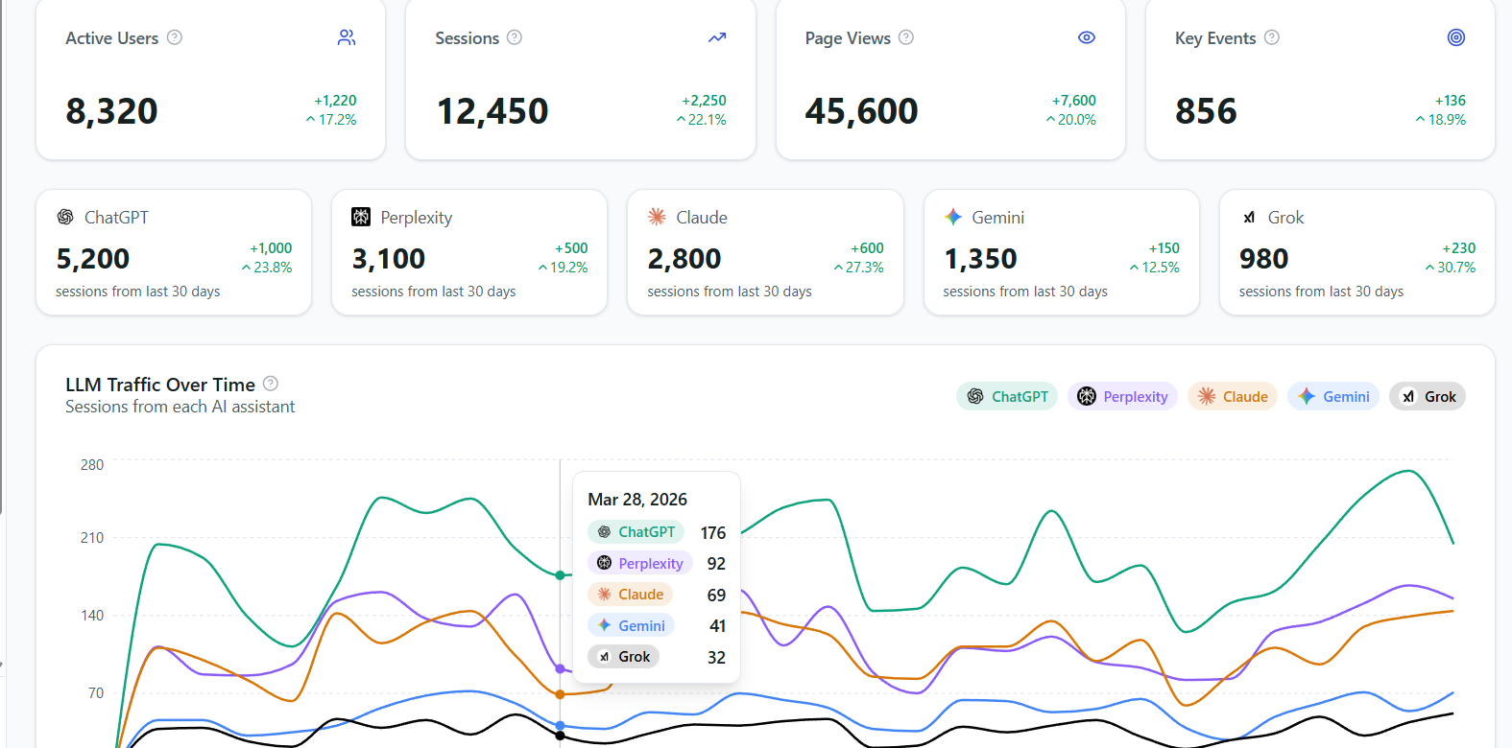Click the +7,600 change on Page Views
Viewport: 1512px width, 748px height.
pyautogui.click(x=1073, y=101)
